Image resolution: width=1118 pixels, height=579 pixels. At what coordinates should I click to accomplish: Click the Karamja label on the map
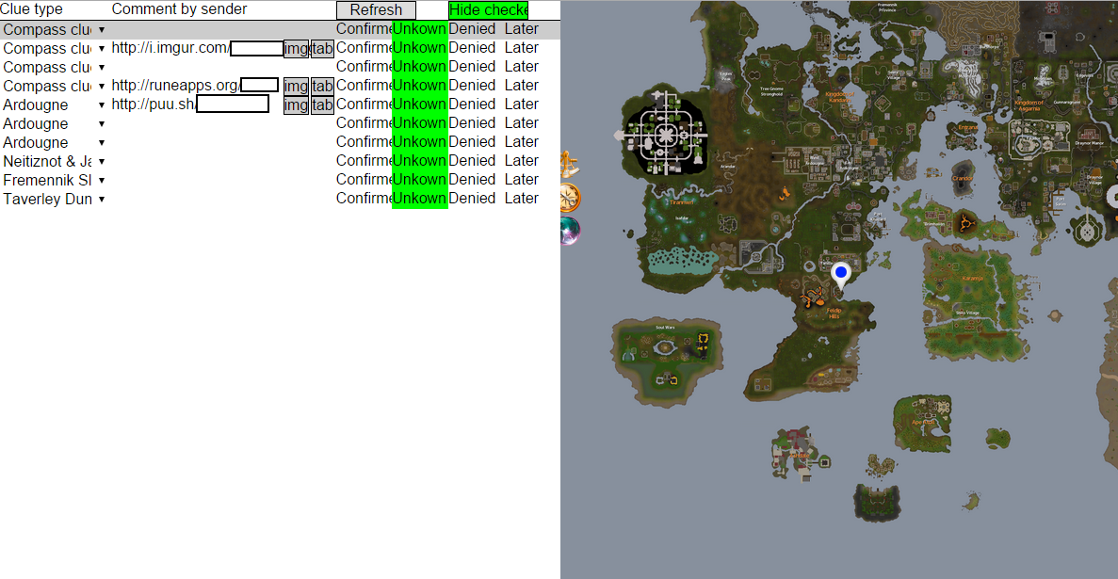click(x=971, y=278)
